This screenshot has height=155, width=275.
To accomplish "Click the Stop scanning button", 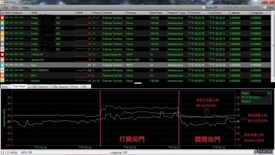I will [268, 7].
